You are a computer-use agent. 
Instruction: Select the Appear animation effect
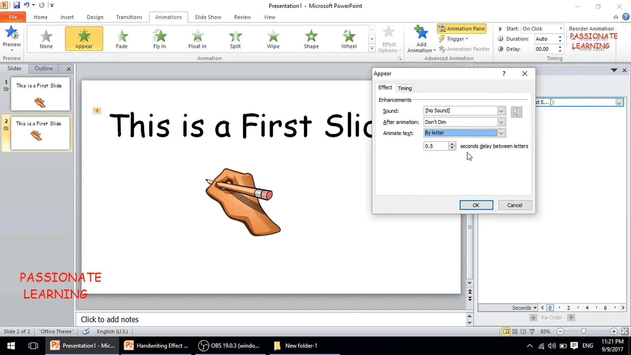(84, 39)
